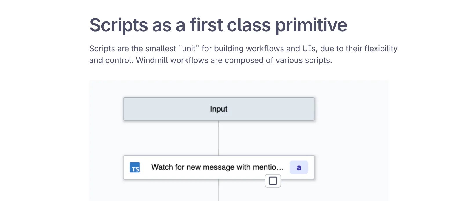Enable the square checkbox under the workflow step
This screenshot has width=455, height=201.
272,180
